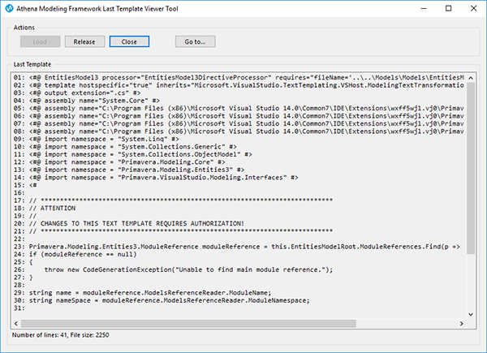Click the Athena app icon in title bar
This screenshot has width=487, height=353.
pos(9,8)
